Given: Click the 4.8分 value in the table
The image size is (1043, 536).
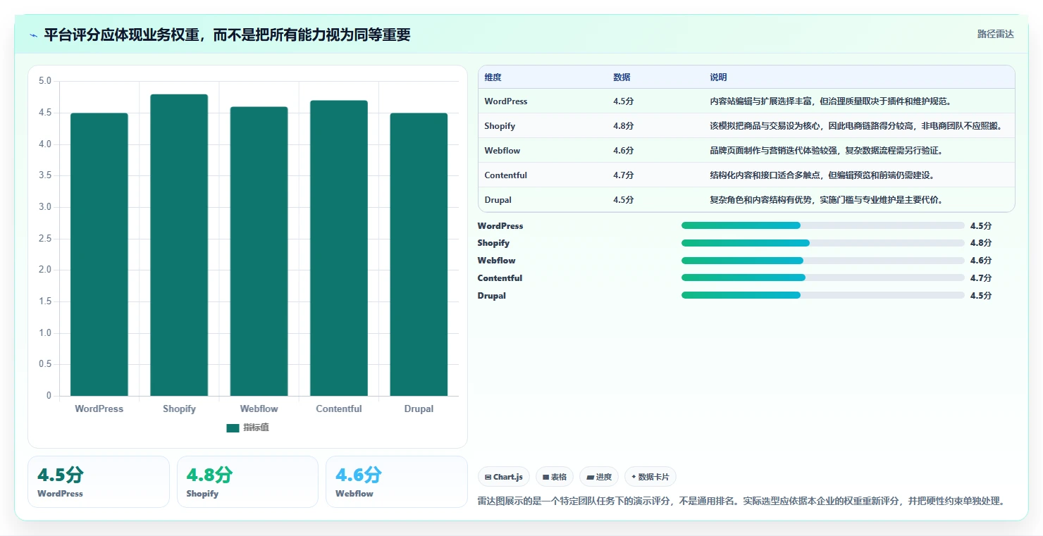Looking at the screenshot, I should [623, 126].
